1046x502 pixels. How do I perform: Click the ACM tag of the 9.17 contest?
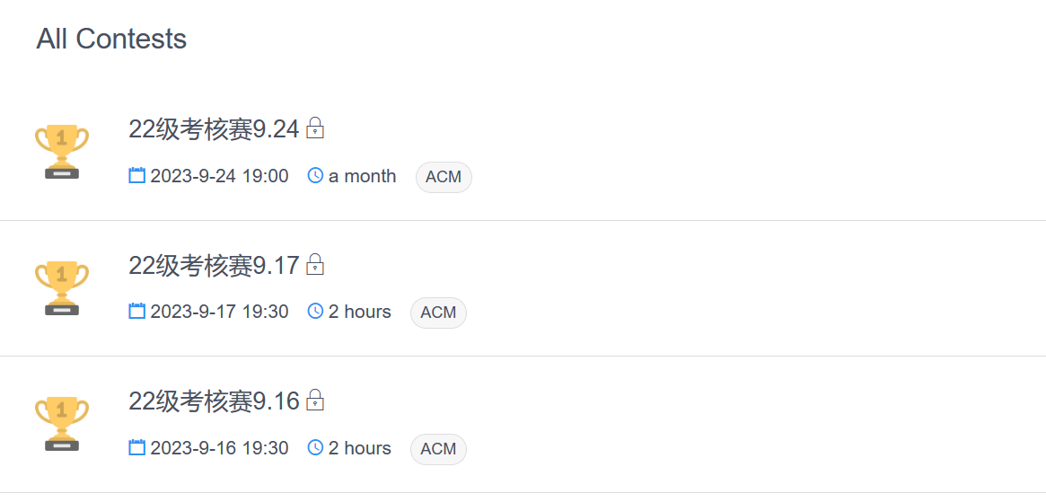438,313
